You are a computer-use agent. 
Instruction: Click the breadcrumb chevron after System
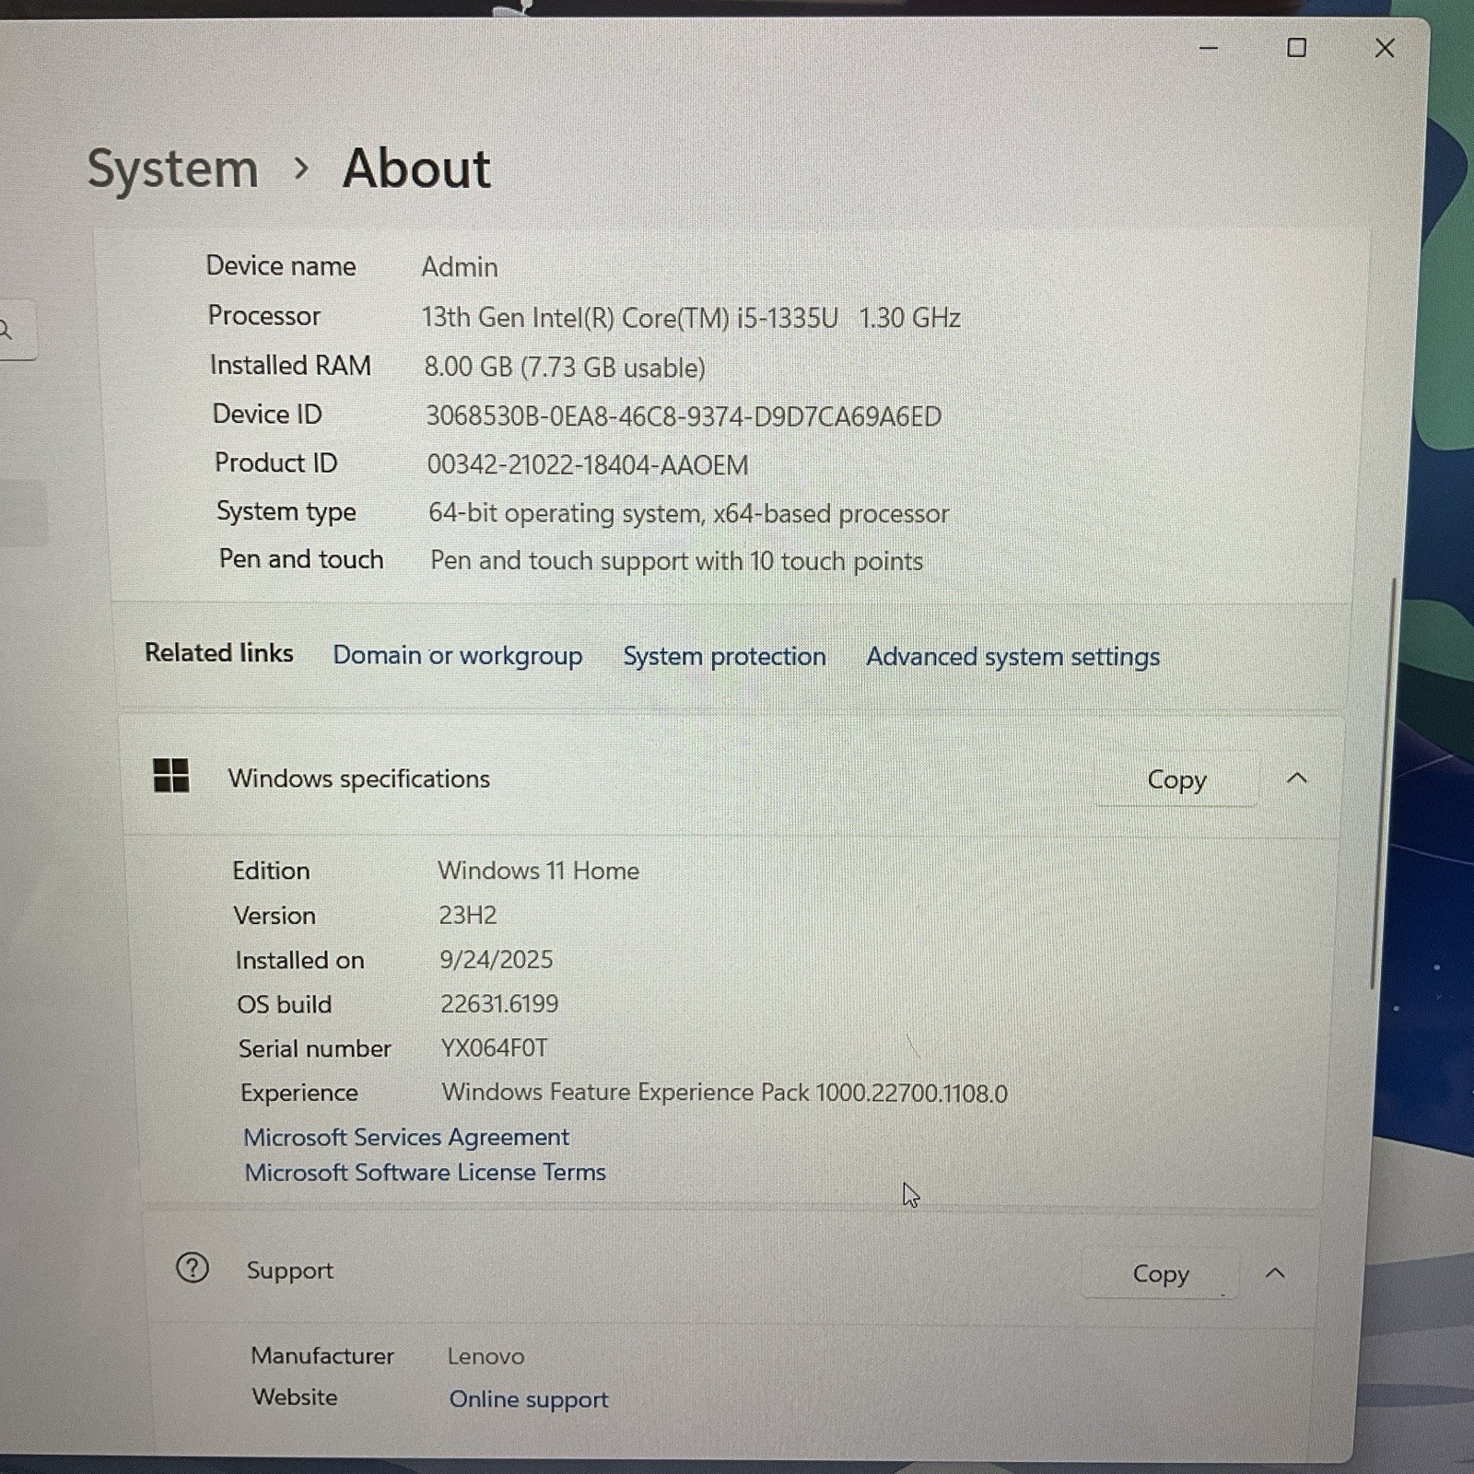pos(301,169)
